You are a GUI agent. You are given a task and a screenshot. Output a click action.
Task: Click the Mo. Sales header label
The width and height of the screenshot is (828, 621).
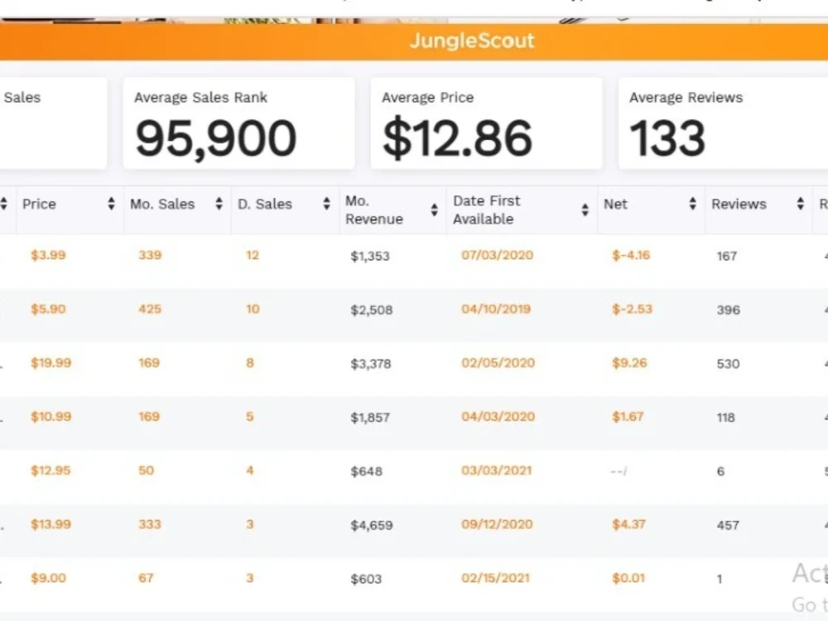(x=162, y=204)
